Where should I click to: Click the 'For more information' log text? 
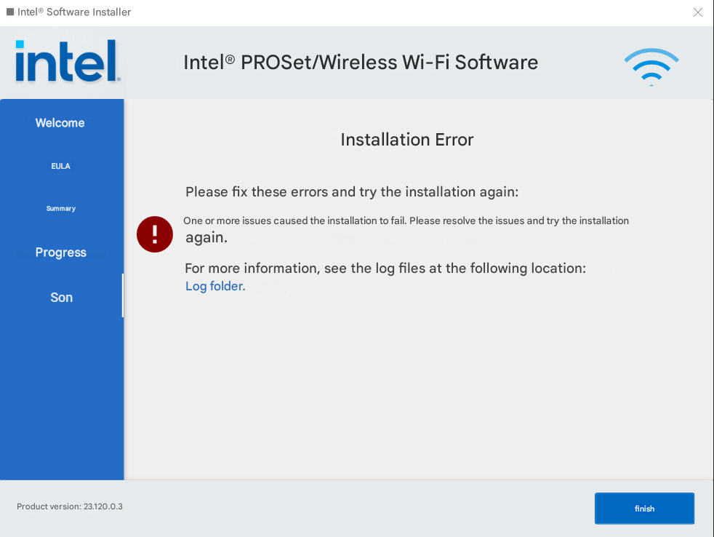pos(385,268)
